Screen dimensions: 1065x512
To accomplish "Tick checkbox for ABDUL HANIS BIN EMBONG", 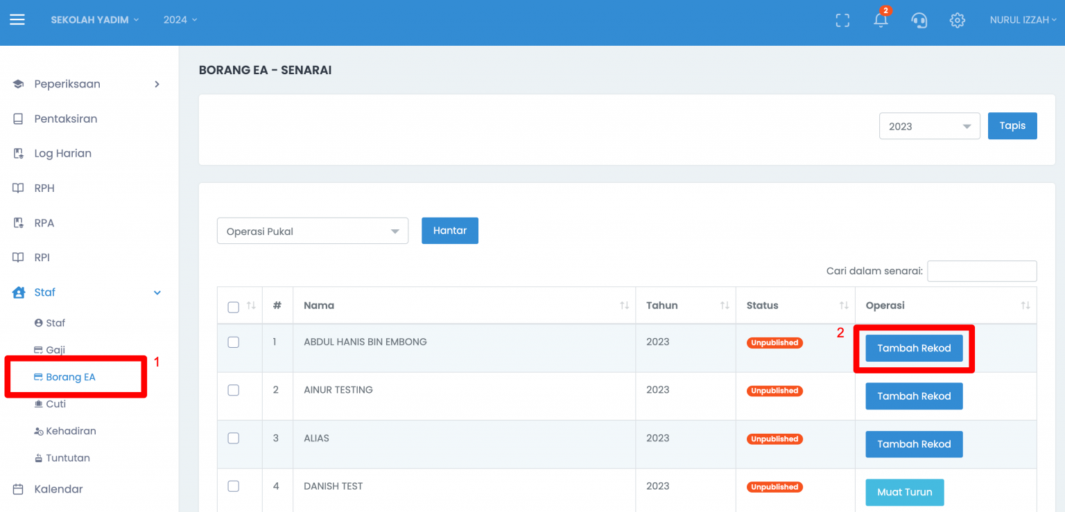I will (x=234, y=342).
